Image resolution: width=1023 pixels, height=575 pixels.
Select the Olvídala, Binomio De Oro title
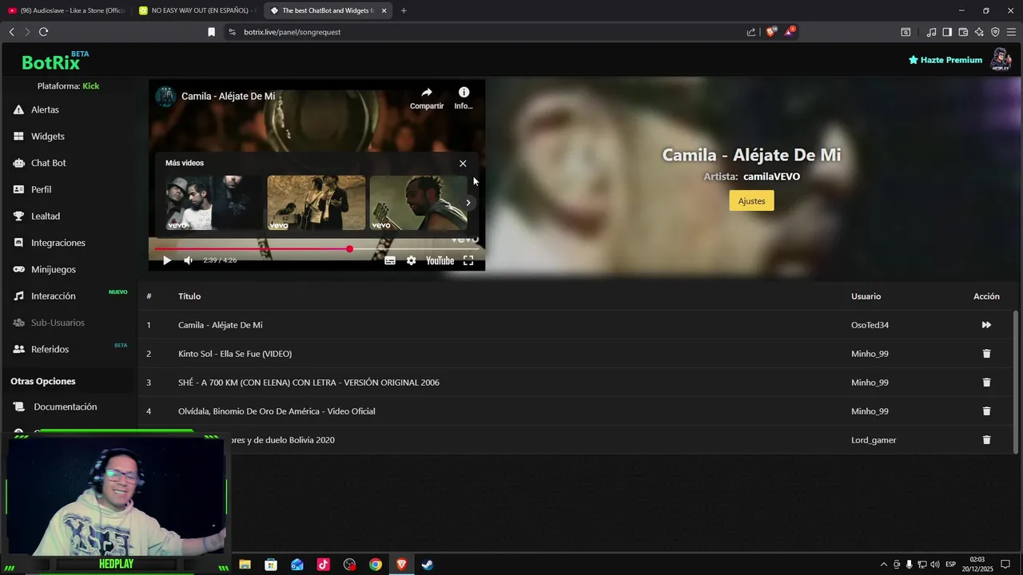point(277,411)
